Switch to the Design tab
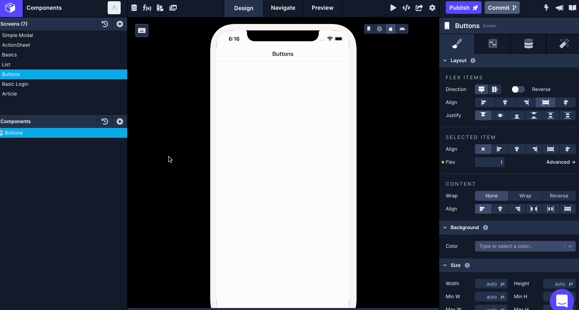The image size is (579, 310). coord(244,8)
